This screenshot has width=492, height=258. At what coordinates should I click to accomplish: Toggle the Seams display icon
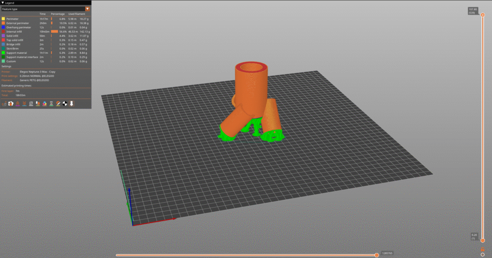tap(31, 103)
